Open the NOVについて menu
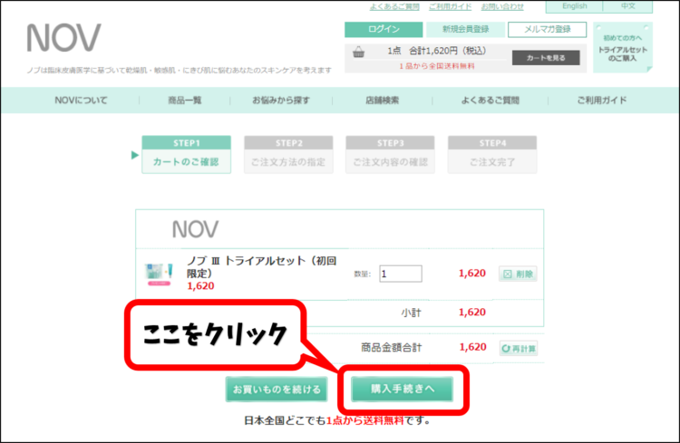 (x=81, y=101)
